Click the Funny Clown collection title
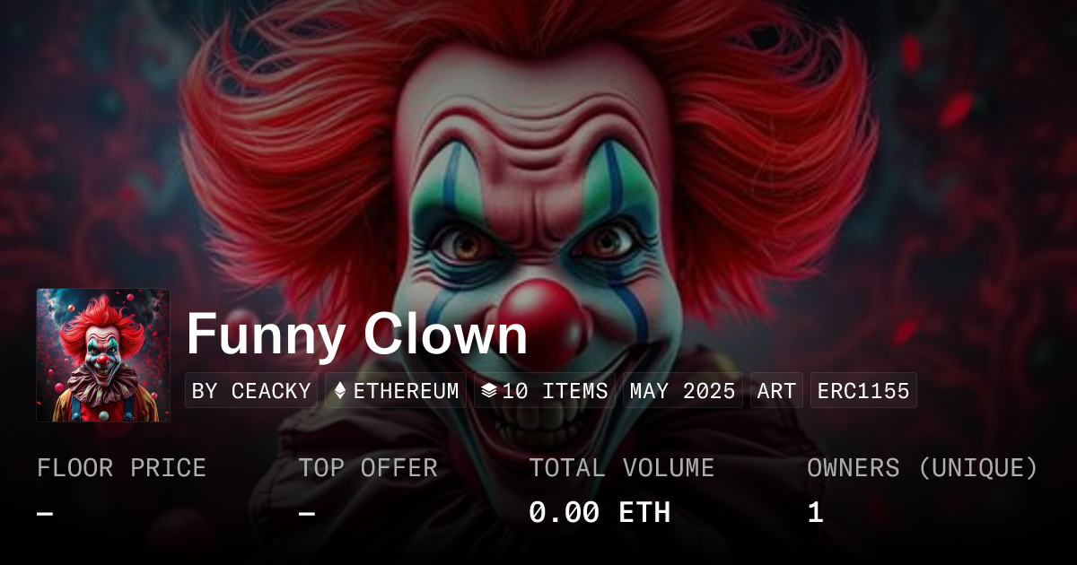 click(357, 335)
